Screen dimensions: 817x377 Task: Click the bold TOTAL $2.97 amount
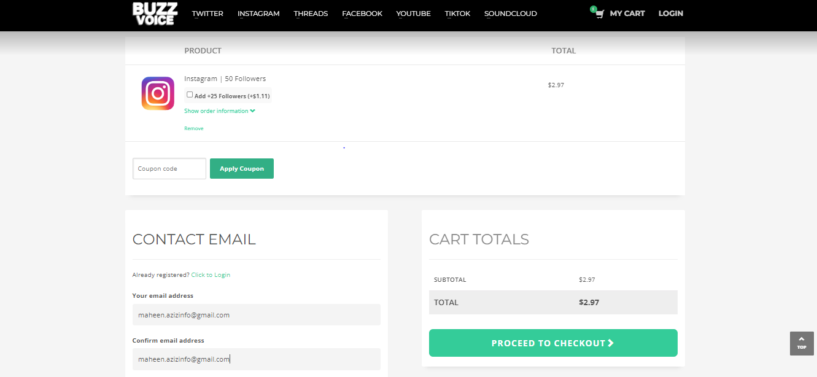[x=589, y=303]
